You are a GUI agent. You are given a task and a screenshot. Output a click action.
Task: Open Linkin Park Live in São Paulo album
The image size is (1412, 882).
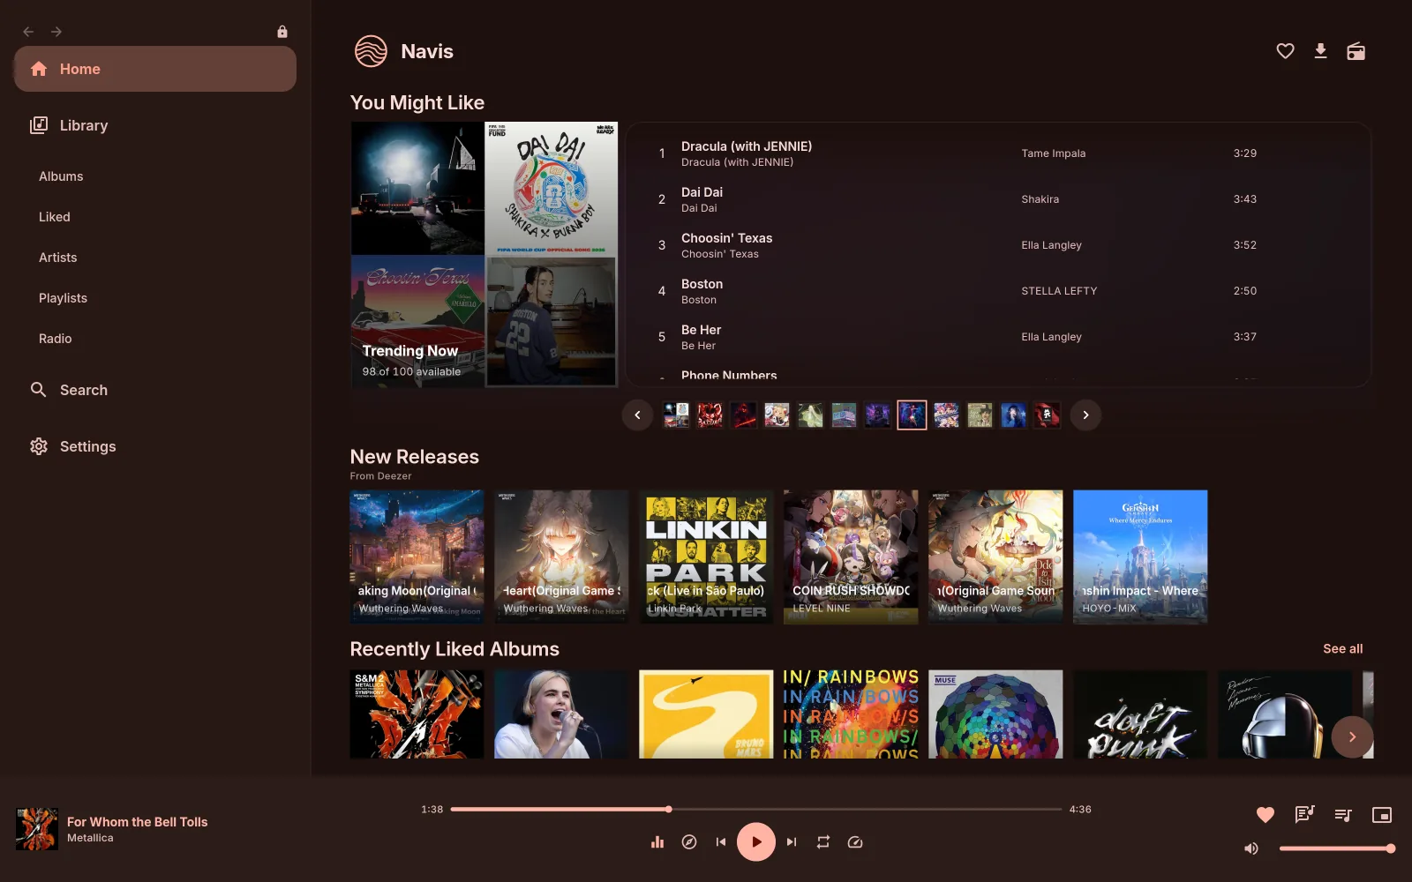pyautogui.click(x=706, y=557)
